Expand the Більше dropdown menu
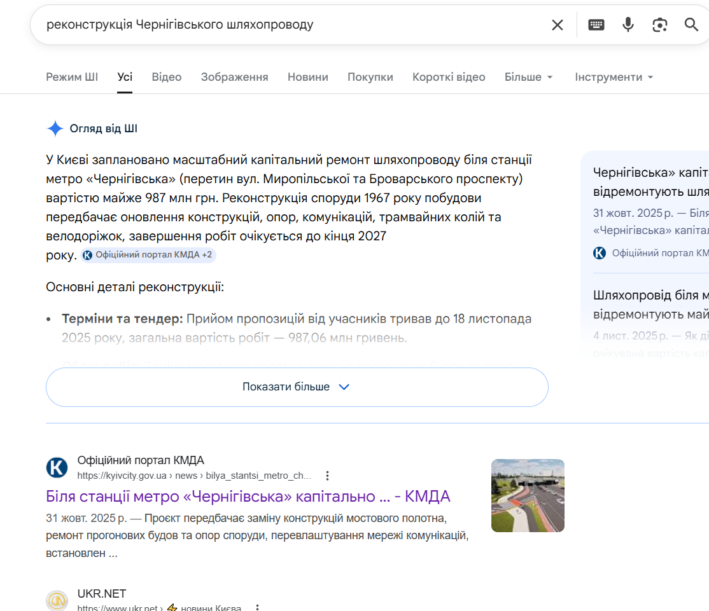 tap(529, 77)
